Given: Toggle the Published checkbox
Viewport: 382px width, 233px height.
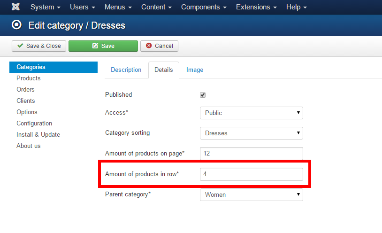Looking at the screenshot, I should (x=203, y=95).
